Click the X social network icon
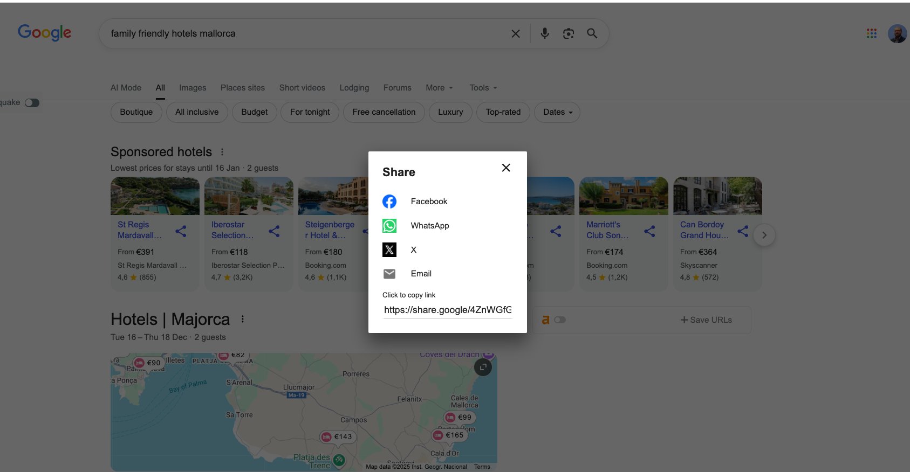 coord(389,249)
